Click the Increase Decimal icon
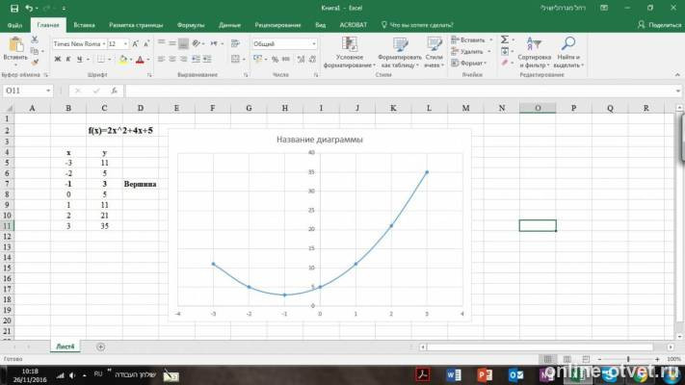The width and height of the screenshot is (685, 385). click(x=301, y=59)
